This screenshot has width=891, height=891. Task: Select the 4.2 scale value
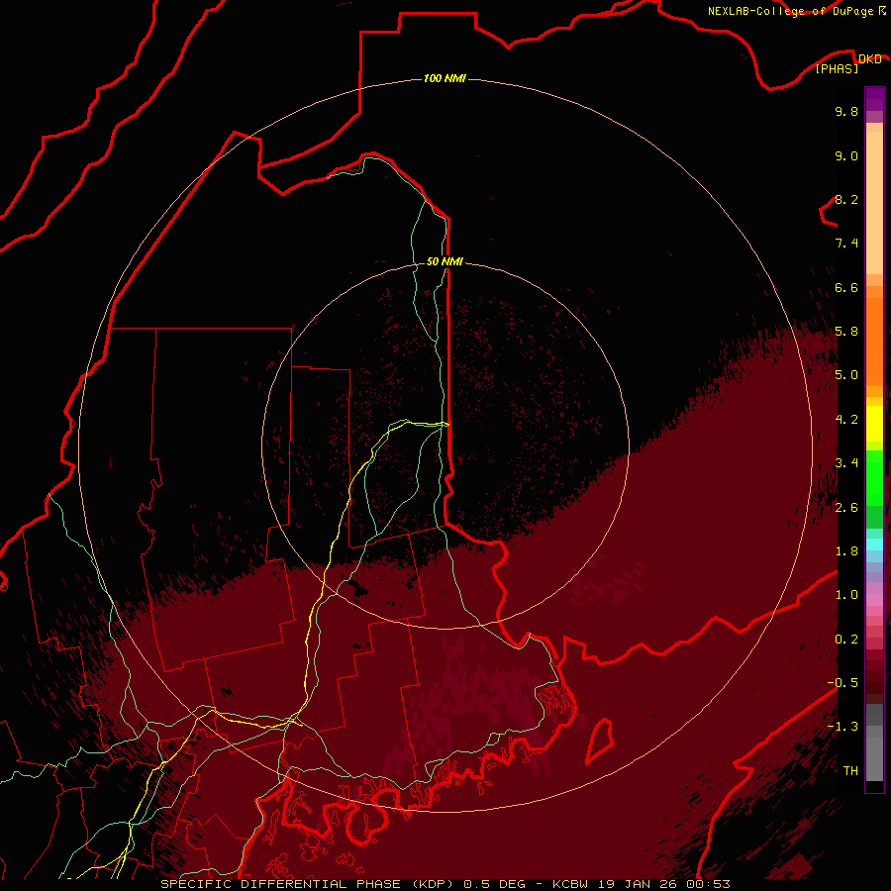click(846, 420)
